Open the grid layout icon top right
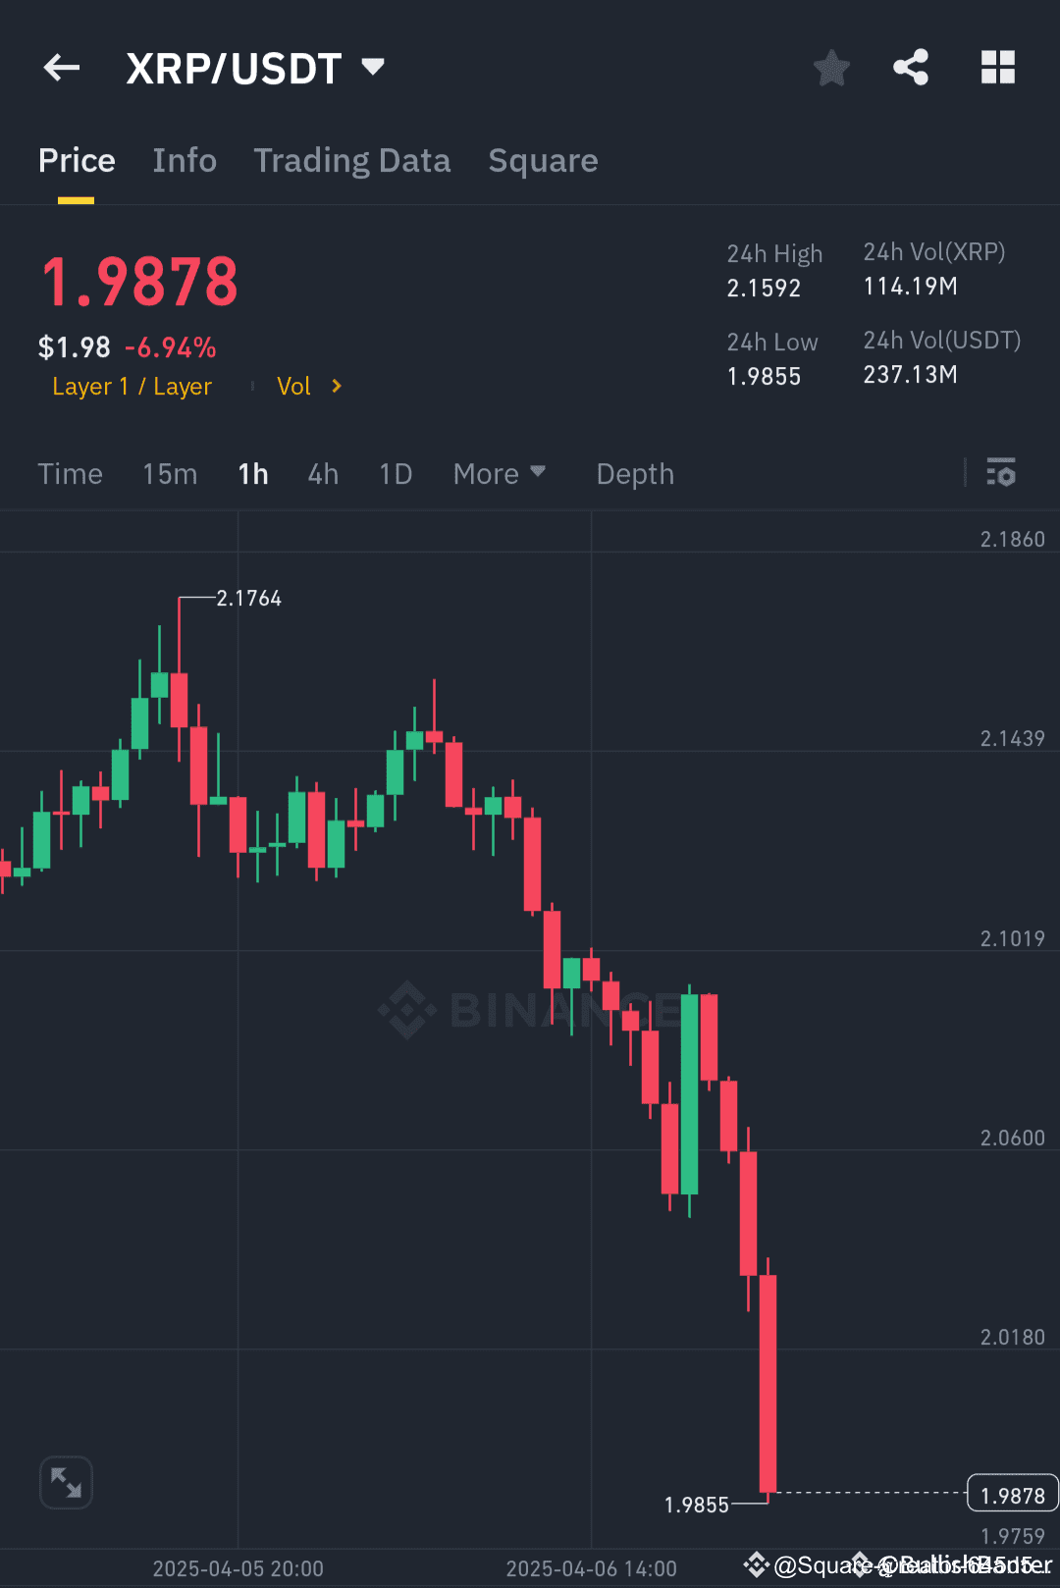The width and height of the screenshot is (1060, 1588). click(x=998, y=67)
